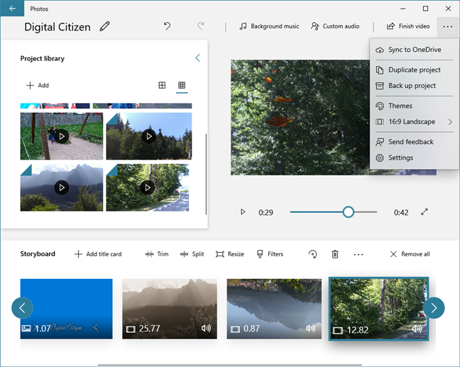Select Send feedback
This screenshot has width=460, height=367.
tap(415, 142)
